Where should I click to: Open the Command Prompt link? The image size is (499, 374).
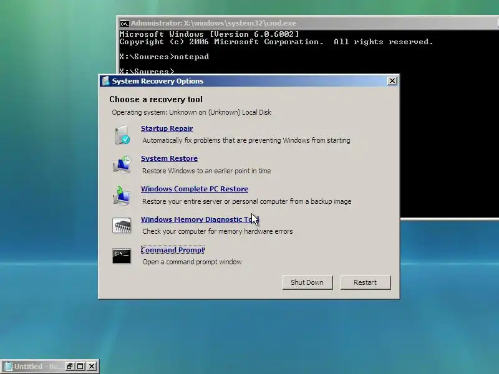pos(173,250)
